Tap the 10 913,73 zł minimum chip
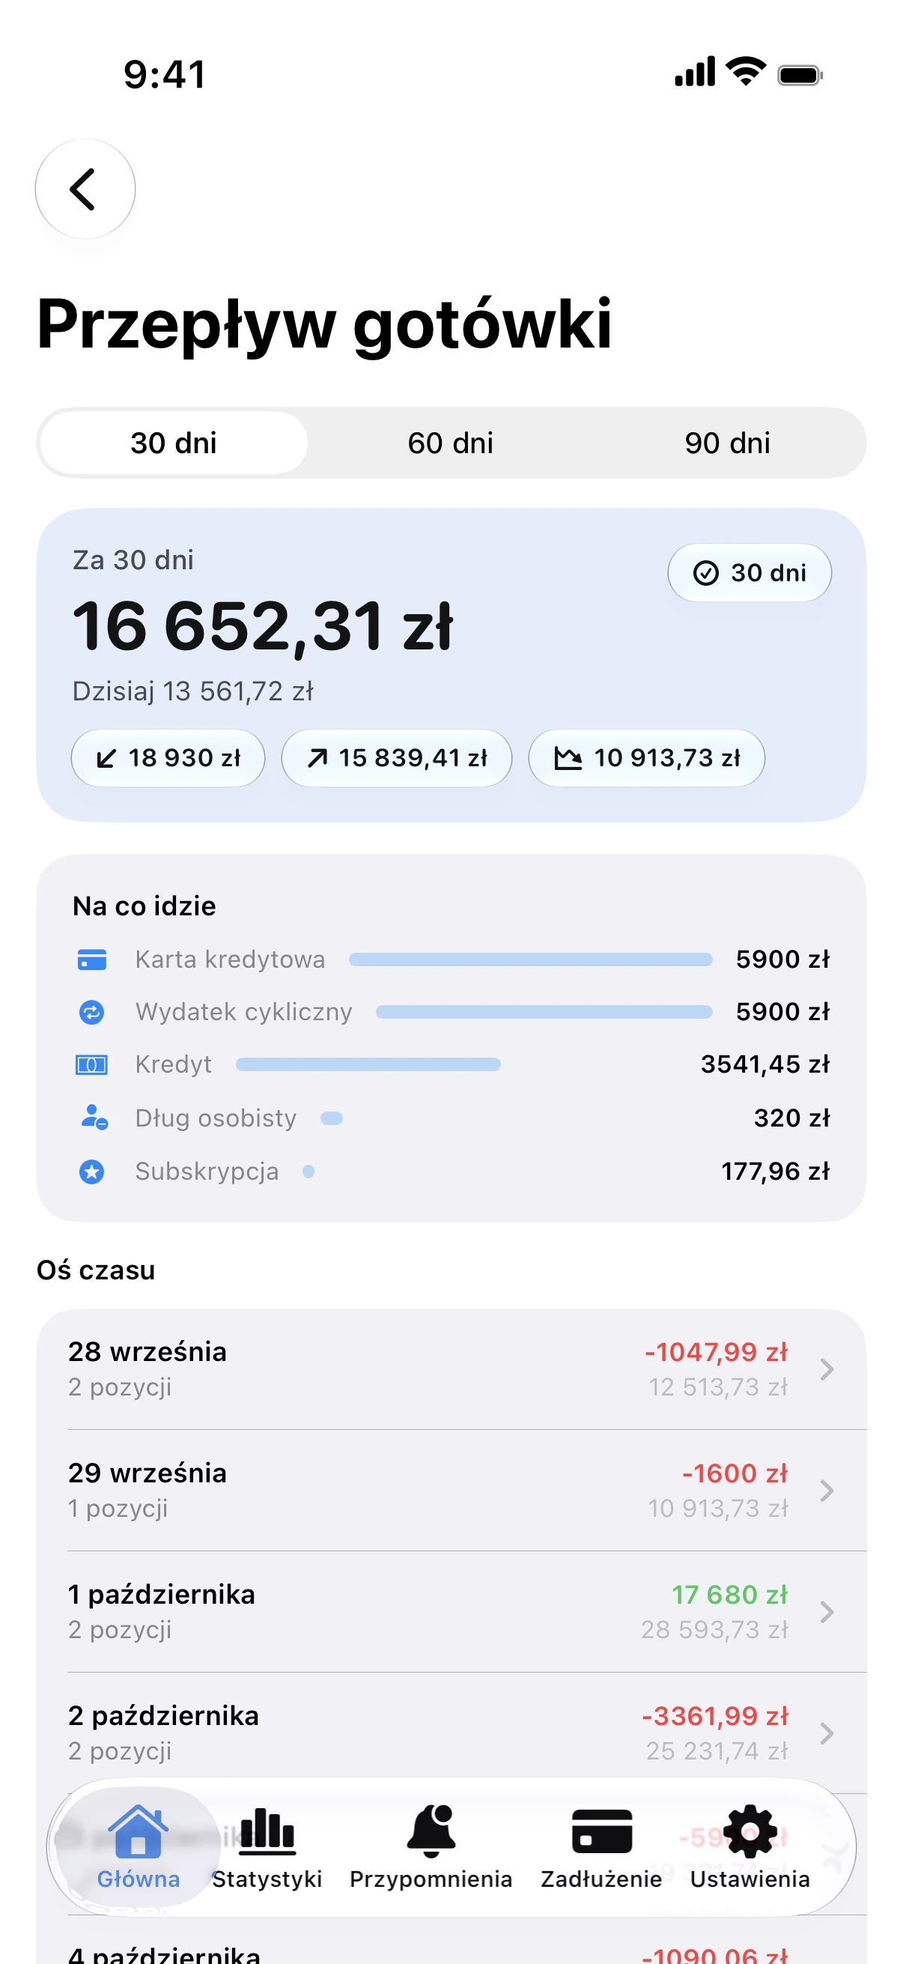 pos(646,758)
